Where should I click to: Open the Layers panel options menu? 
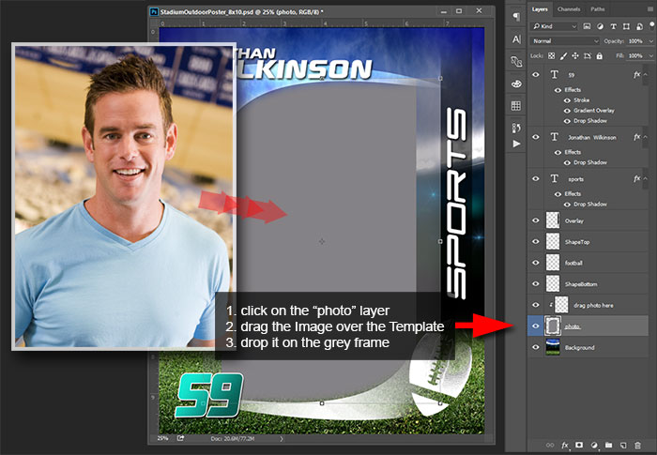coord(650,9)
